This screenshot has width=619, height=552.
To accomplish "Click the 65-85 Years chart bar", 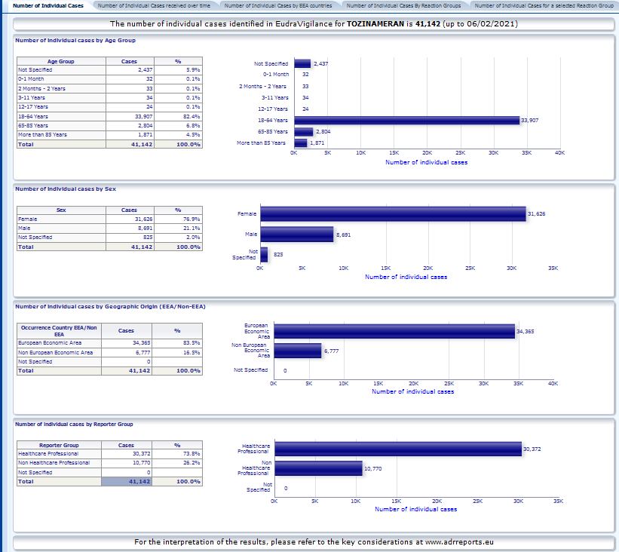I will coord(303,131).
